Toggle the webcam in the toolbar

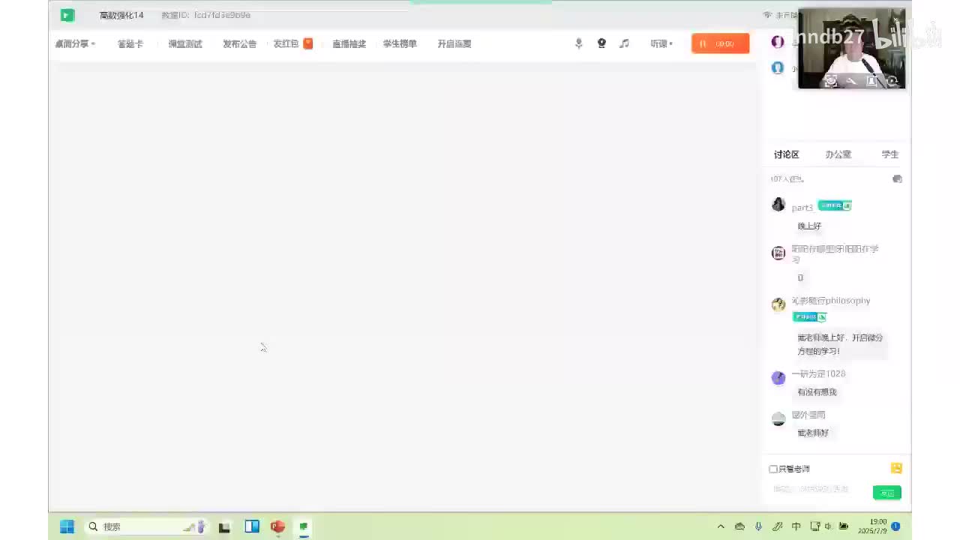[x=601, y=43]
